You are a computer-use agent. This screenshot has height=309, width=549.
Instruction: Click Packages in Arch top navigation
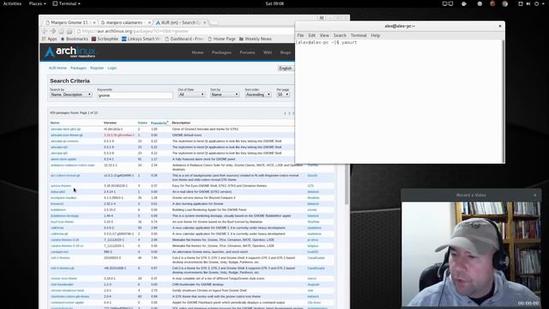click(221, 52)
